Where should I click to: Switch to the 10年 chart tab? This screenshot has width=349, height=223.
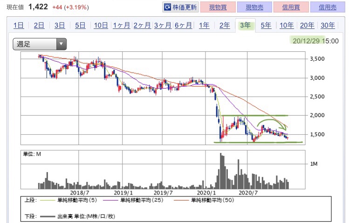[x=287, y=25]
